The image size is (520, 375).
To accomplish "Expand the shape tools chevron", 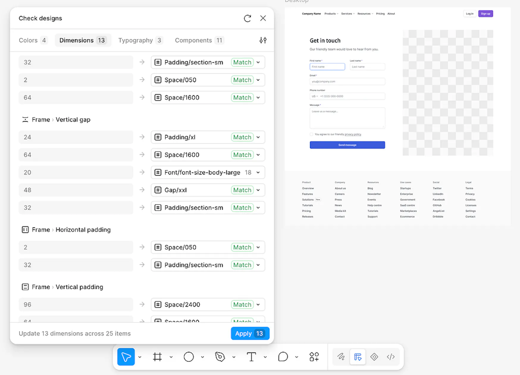I will (203, 357).
